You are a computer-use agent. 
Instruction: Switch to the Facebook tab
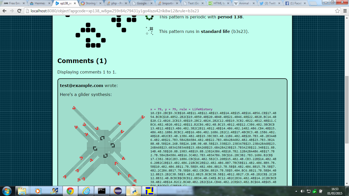tap(295, 3)
